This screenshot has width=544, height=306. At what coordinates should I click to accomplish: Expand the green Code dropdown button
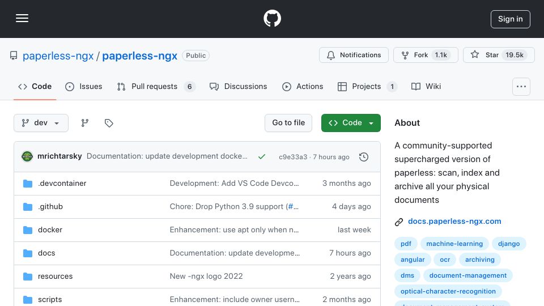(x=351, y=123)
